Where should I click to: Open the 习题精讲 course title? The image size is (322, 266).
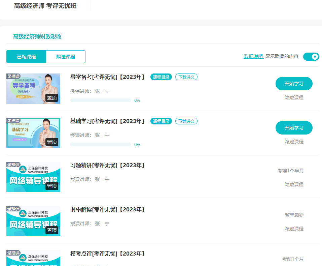coord(108,165)
